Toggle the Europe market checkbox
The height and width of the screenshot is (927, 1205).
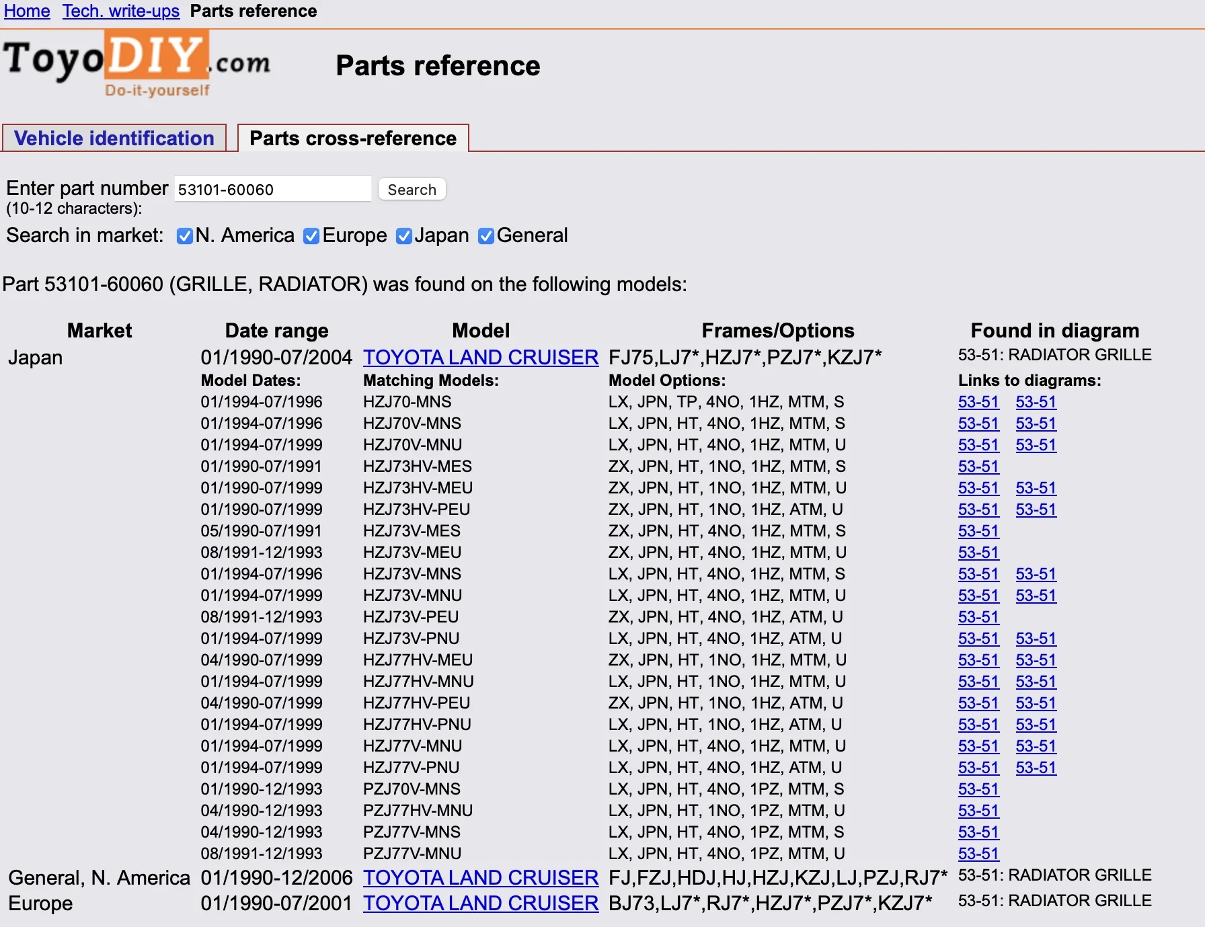(x=311, y=236)
